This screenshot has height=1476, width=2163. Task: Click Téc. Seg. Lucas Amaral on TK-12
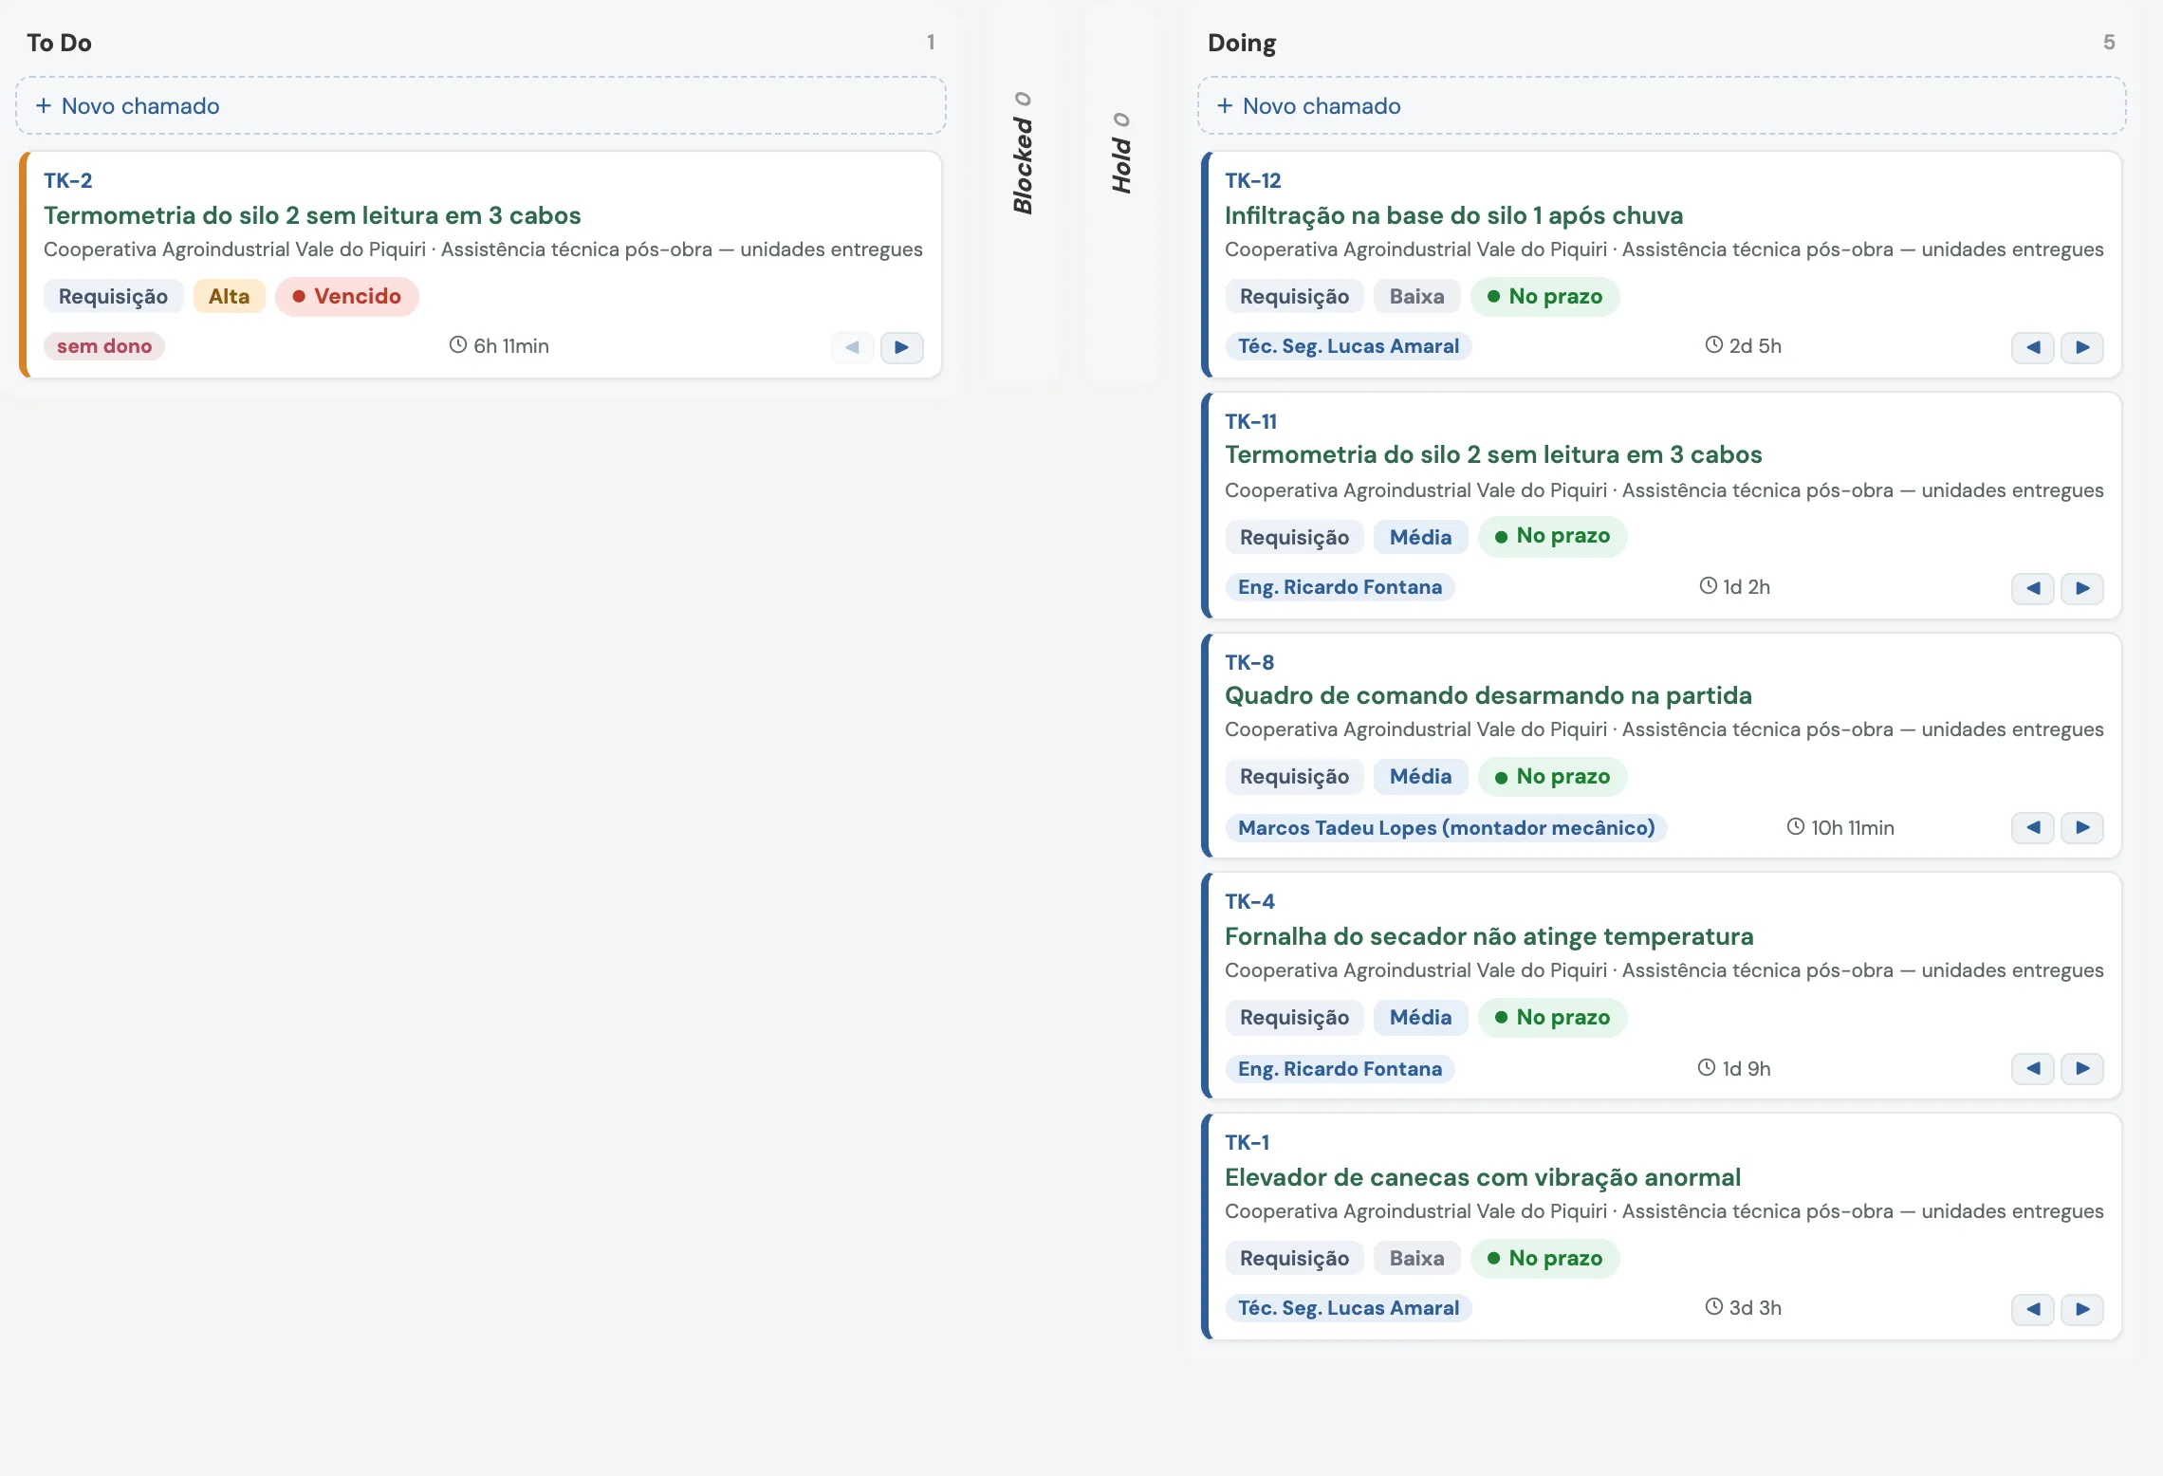click(1348, 346)
